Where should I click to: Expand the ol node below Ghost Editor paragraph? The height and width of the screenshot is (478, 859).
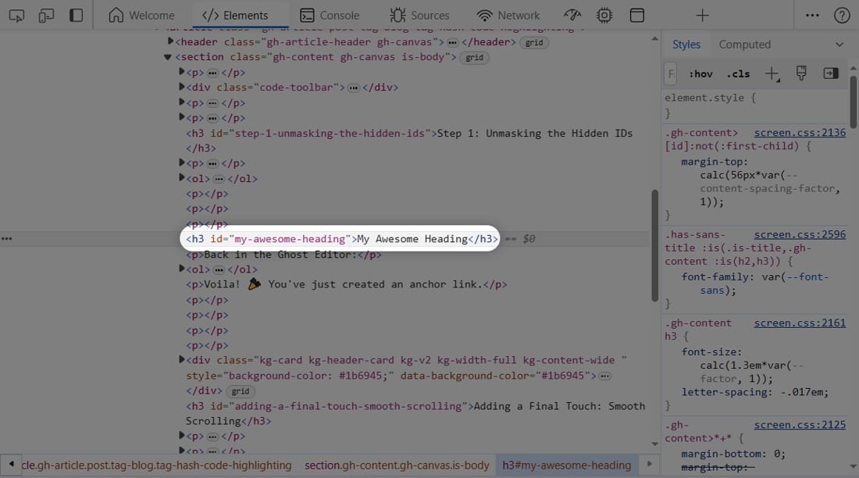[181, 269]
